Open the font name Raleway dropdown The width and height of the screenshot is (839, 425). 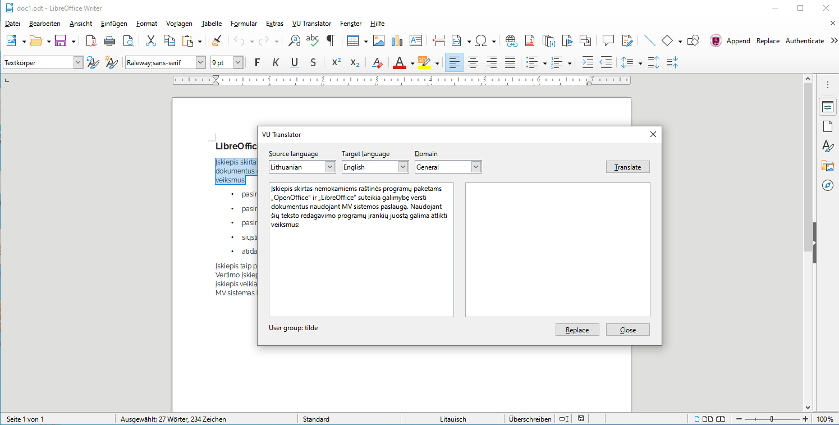200,63
